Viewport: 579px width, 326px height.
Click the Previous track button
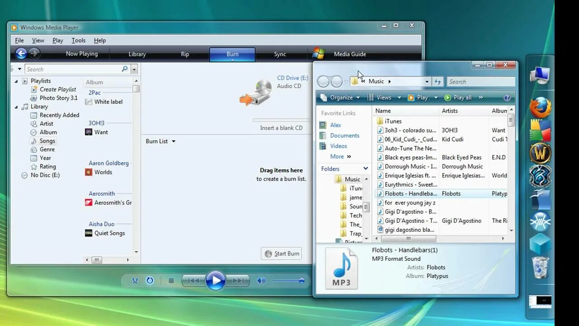[194, 281]
